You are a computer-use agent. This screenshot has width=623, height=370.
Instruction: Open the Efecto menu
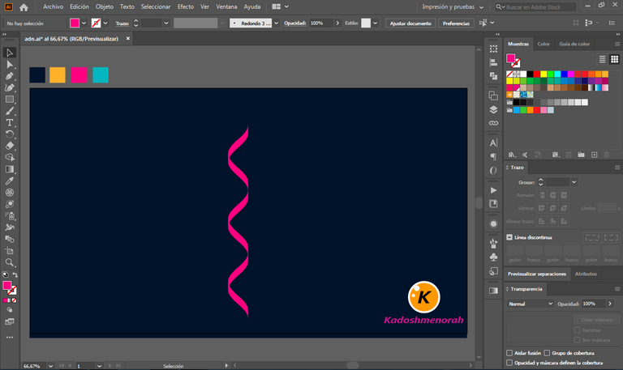(186, 6)
